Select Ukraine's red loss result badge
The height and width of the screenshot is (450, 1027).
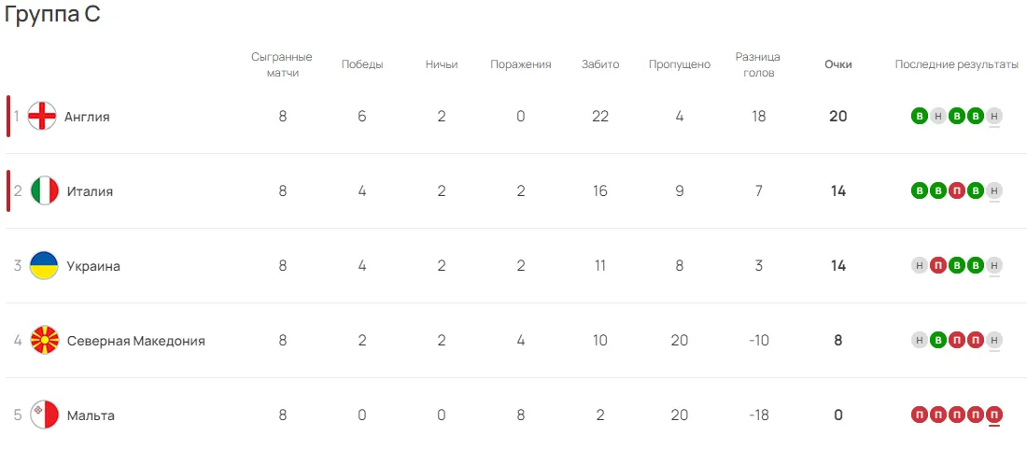938,266
